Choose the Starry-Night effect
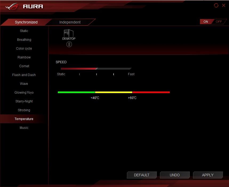 [24, 101]
